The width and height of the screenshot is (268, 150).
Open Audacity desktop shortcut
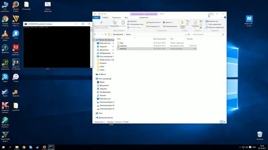pyautogui.click(x=16, y=92)
